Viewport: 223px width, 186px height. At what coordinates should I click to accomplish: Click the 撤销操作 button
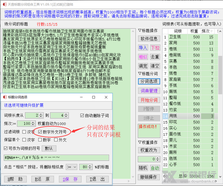(149, 177)
